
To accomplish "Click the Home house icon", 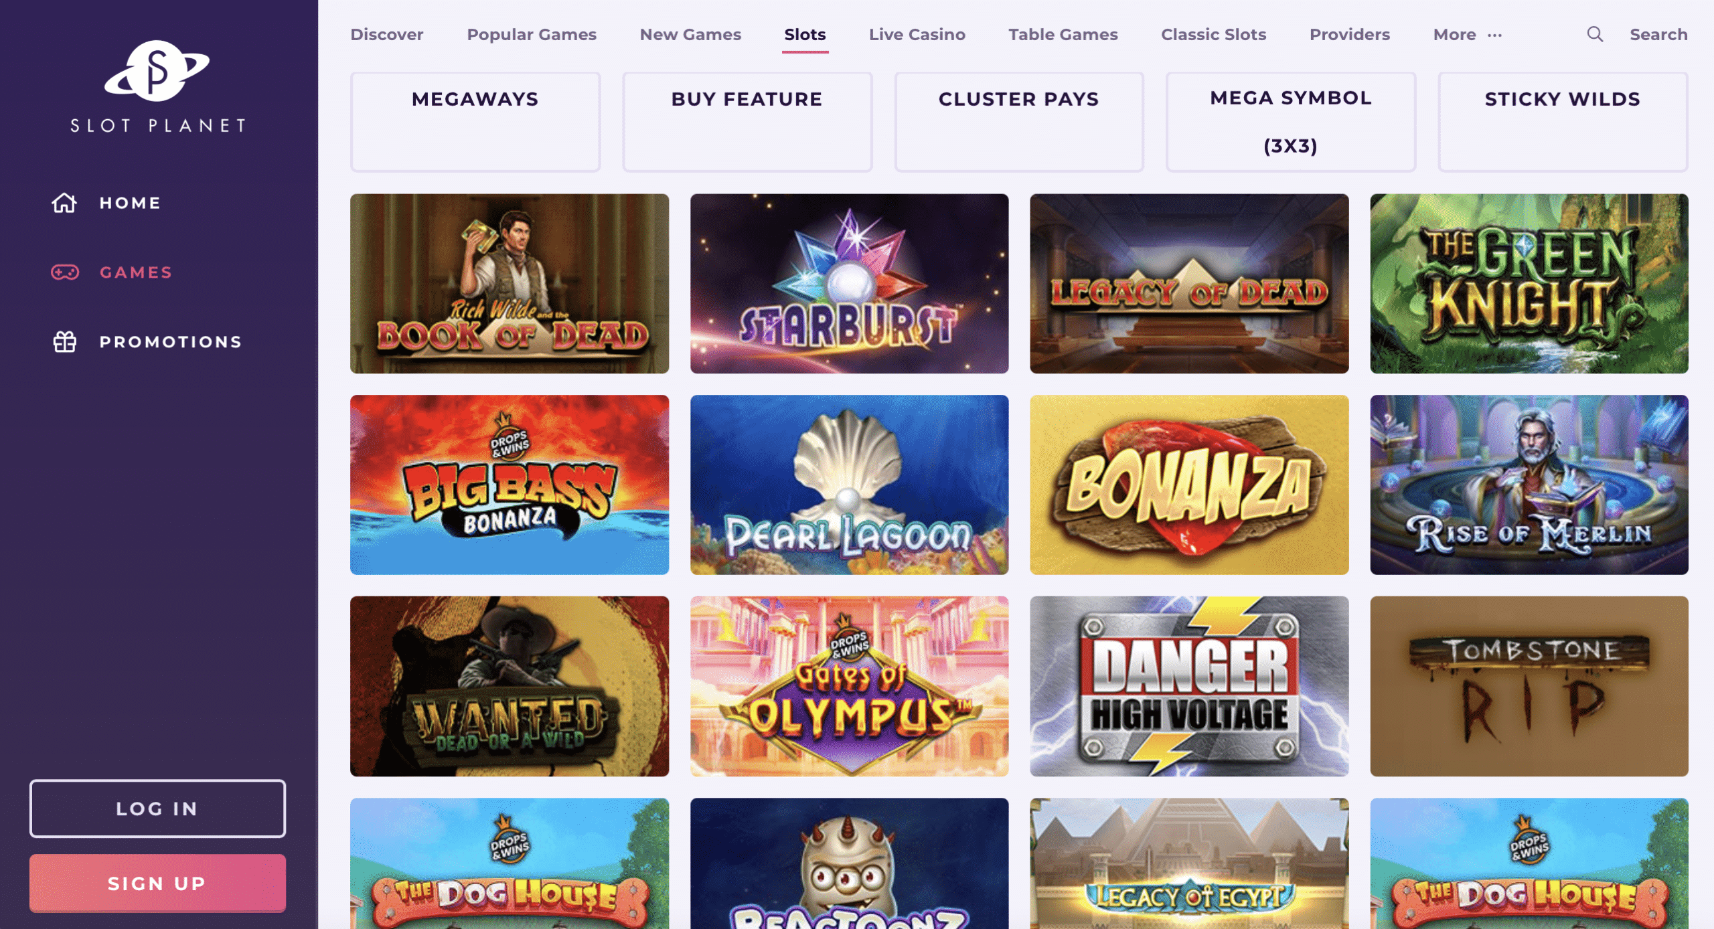I will 64,203.
